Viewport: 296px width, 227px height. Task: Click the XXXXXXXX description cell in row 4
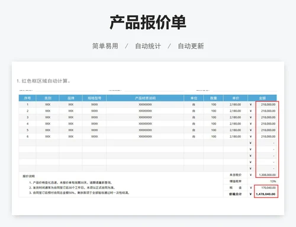(145, 124)
